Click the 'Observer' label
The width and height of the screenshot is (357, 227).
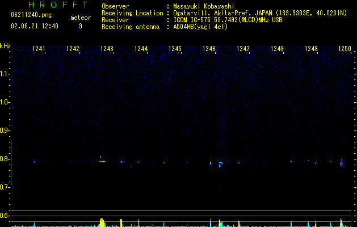[x=115, y=6]
